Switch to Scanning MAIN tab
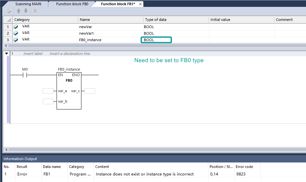 click(x=28, y=4)
